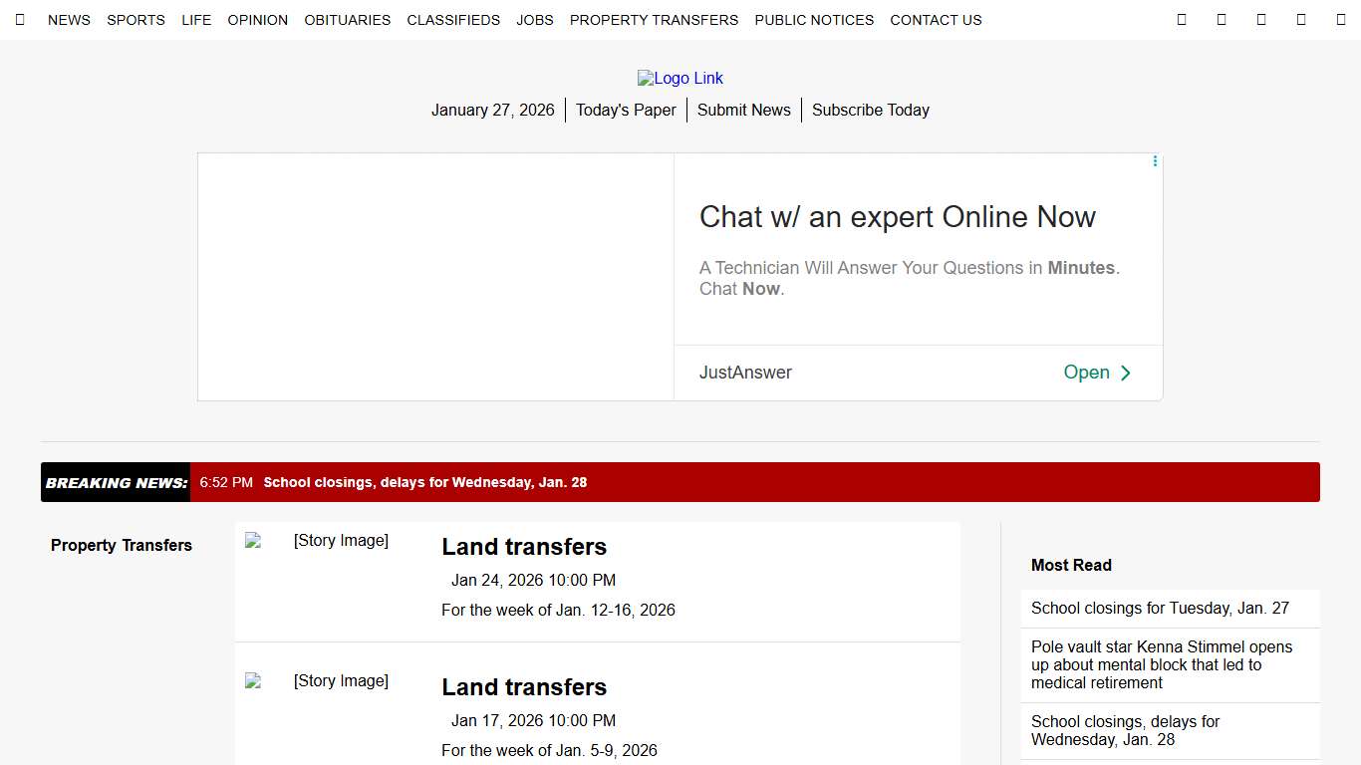
Task: Click story image for Jan. 12-16 transfers
Action: click(x=319, y=541)
